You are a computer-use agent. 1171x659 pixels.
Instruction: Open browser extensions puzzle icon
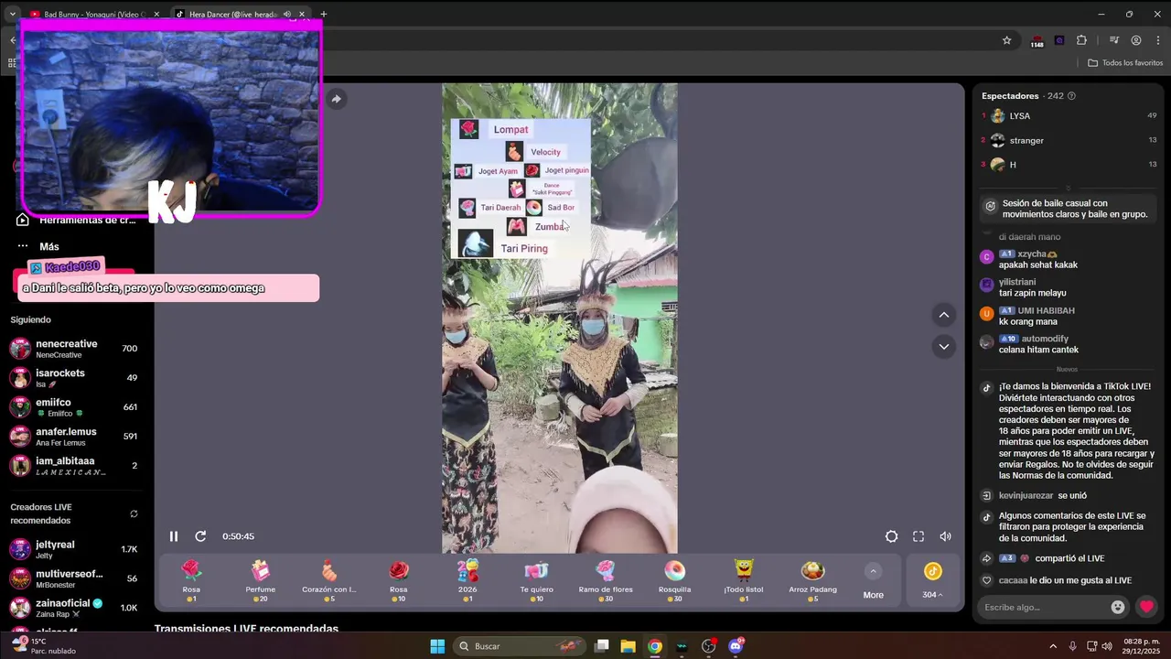tap(1081, 40)
